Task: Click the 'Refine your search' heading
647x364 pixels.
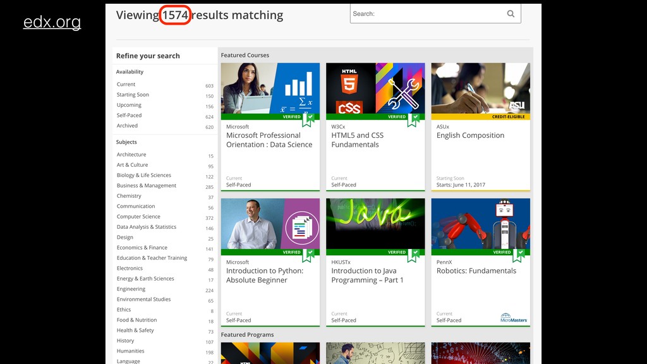Action: [148, 56]
